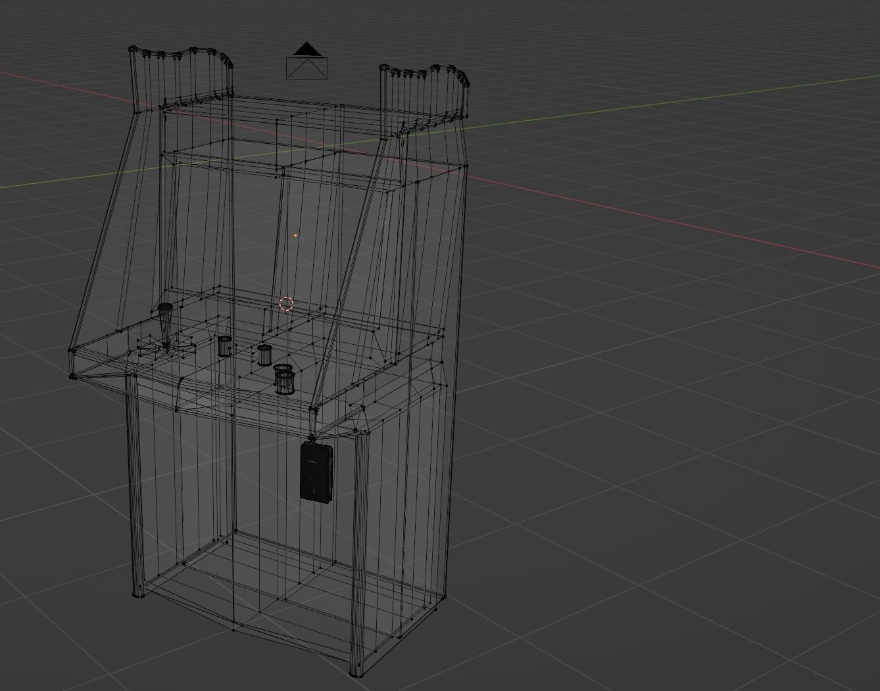Select the coin door panel on the cabinet front
880x691 pixels.
pyautogui.click(x=316, y=472)
